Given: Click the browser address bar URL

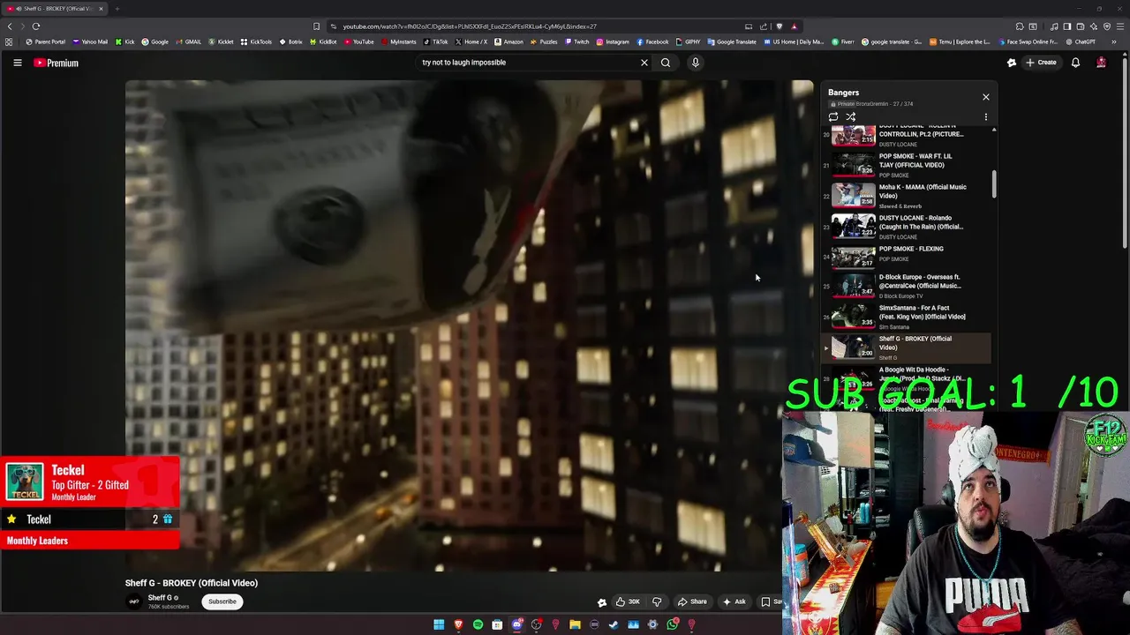Looking at the screenshot, I should [470, 26].
